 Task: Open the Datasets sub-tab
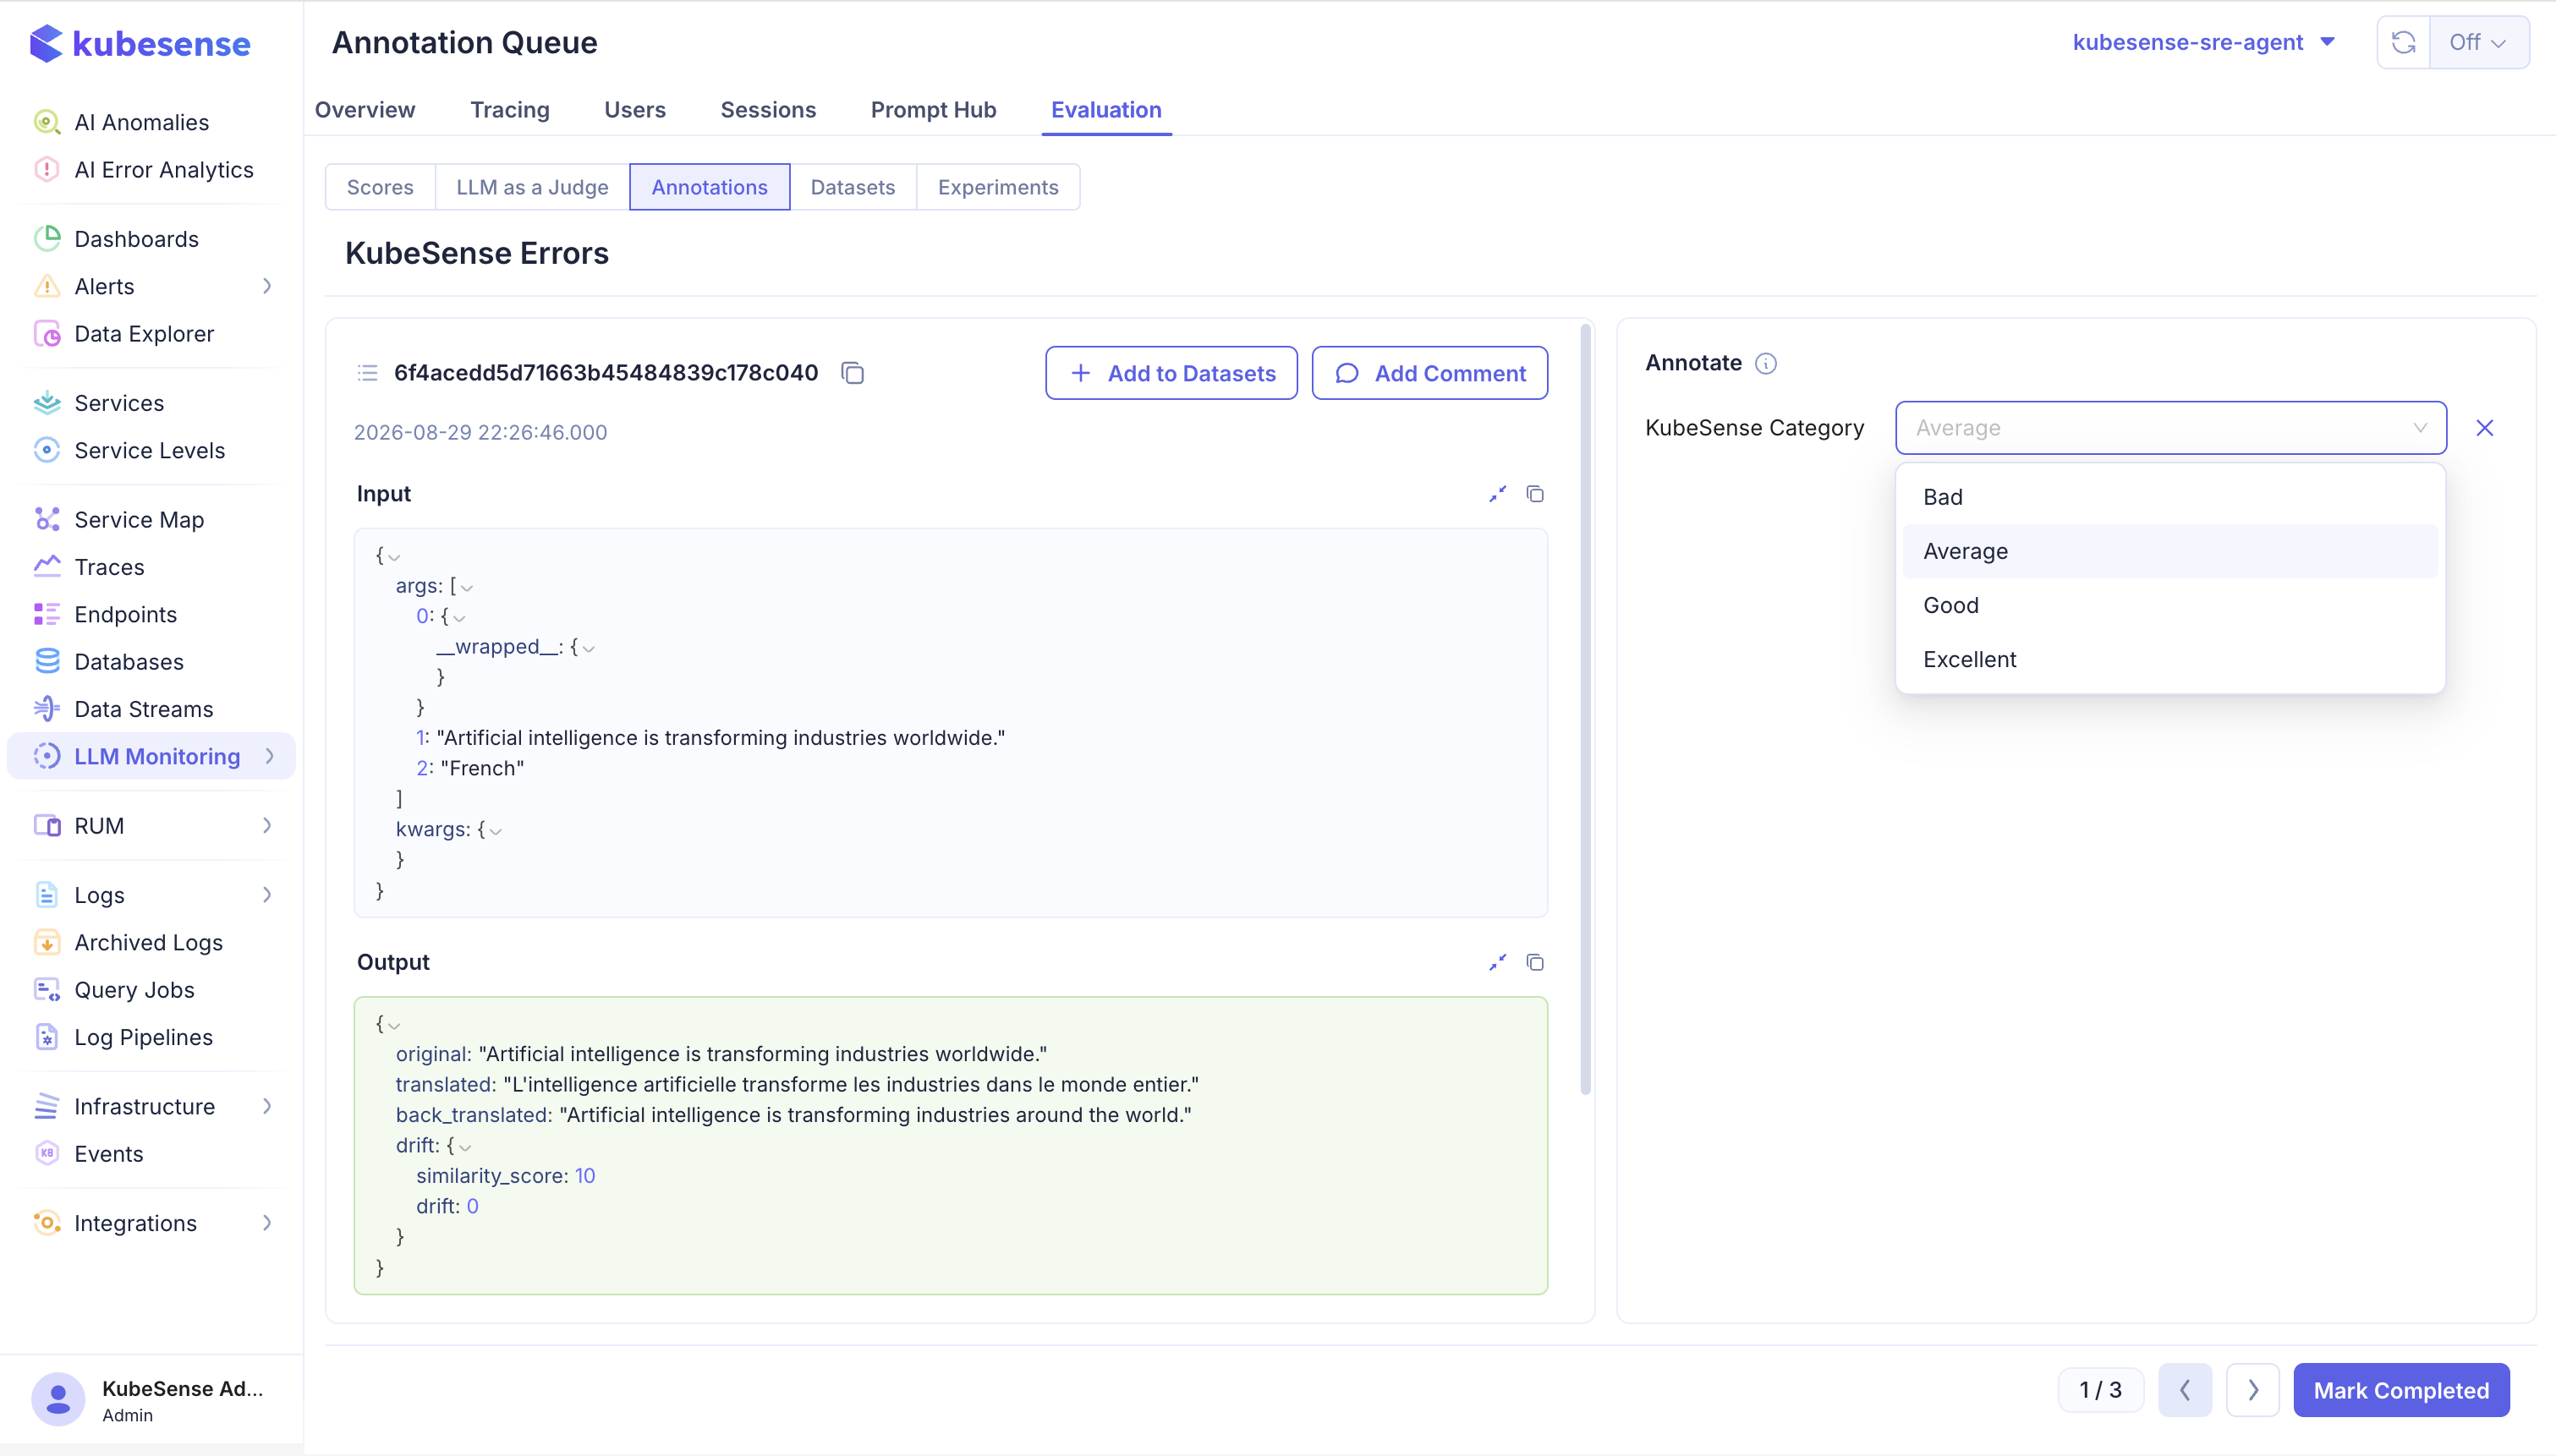(853, 187)
